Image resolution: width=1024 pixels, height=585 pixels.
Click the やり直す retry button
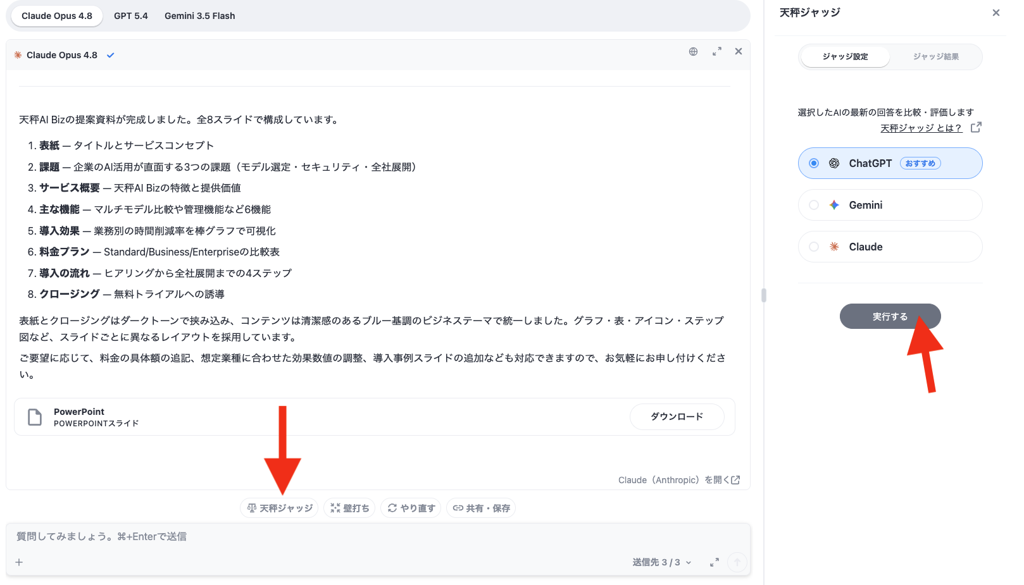click(411, 508)
